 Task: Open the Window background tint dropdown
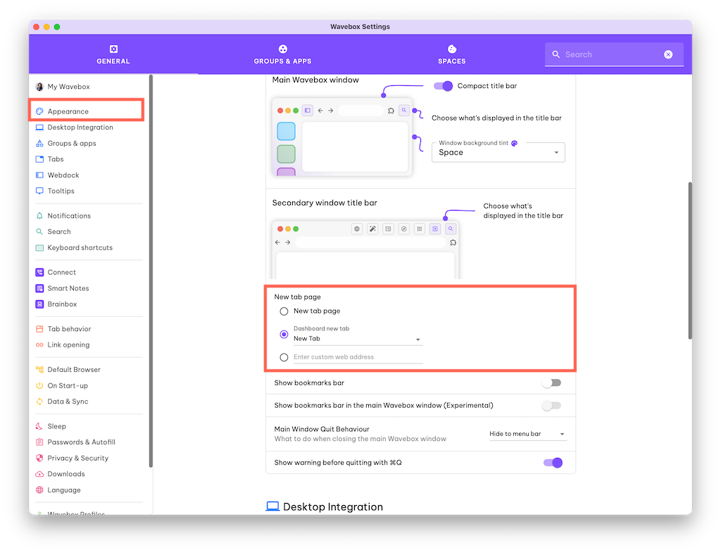coord(498,152)
